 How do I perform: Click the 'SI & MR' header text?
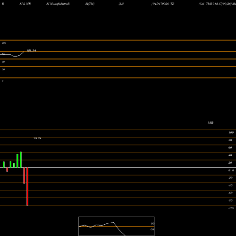25,4
